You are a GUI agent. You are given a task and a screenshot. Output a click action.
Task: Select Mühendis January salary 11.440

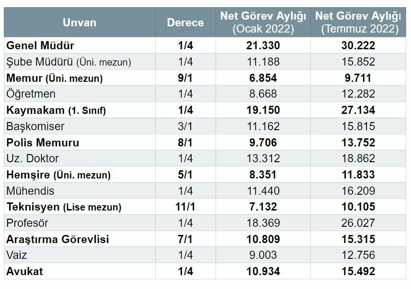[263, 191]
